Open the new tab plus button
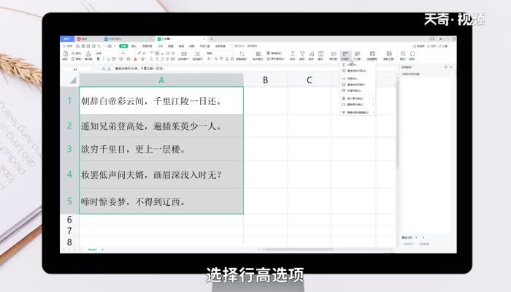 pyautogui.click(x=212, y=39)
